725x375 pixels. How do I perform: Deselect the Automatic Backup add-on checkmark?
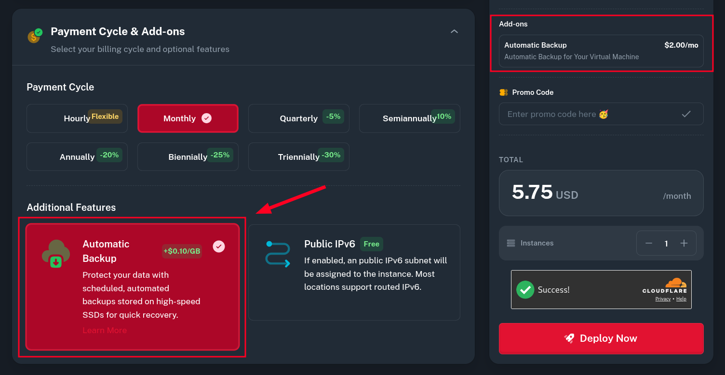point(219,246)
